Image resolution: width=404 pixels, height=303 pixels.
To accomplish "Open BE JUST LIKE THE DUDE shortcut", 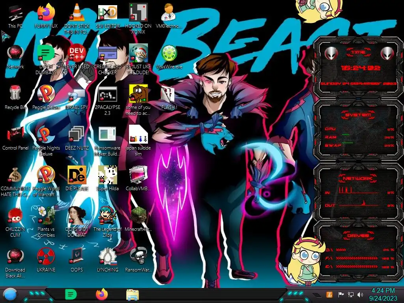I will click(138, 59).
